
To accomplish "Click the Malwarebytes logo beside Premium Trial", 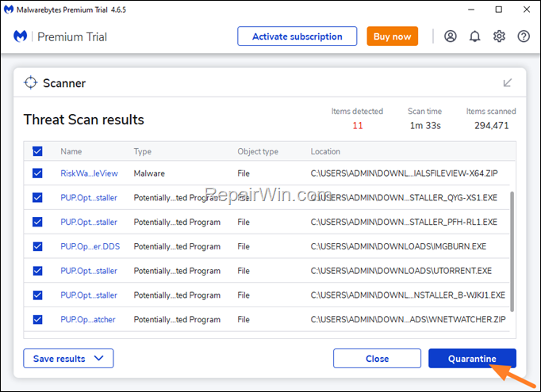I will [20, 36].
